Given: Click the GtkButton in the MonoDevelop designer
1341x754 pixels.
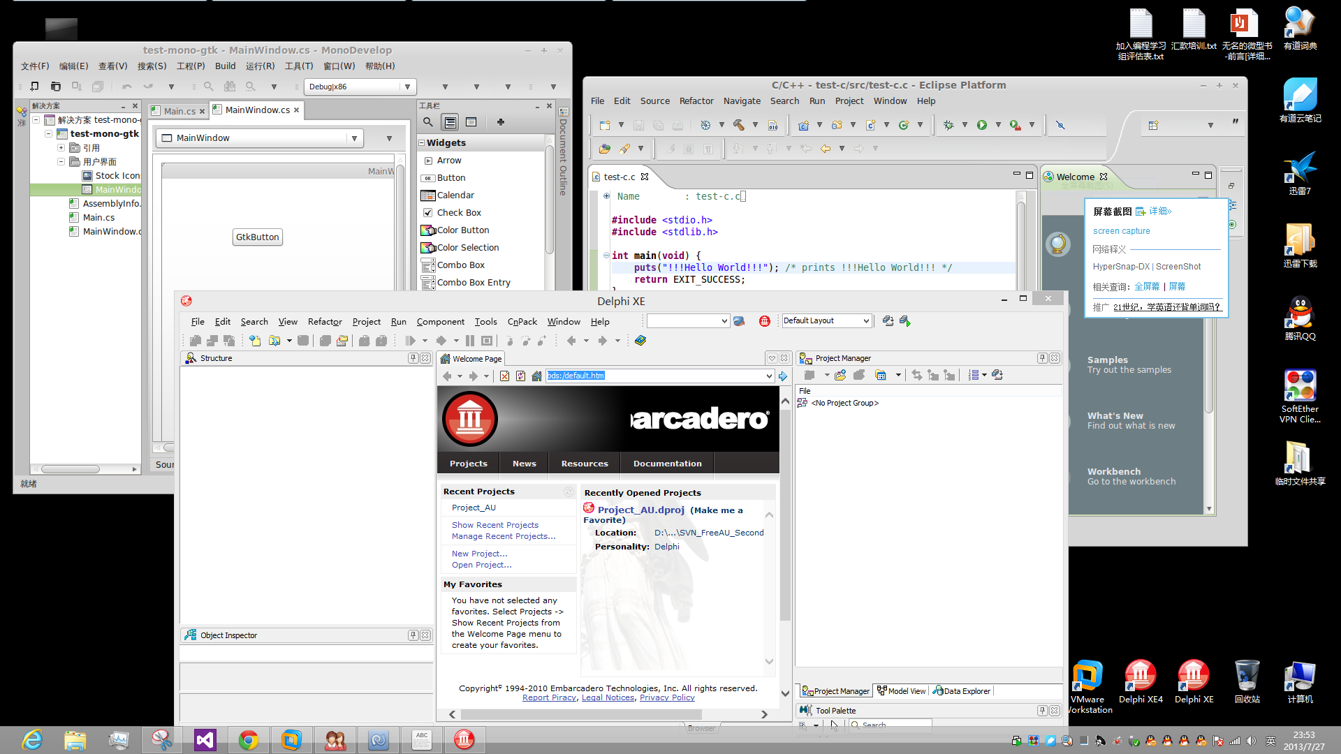Looking at the screenshot, I should pos(258,237).
